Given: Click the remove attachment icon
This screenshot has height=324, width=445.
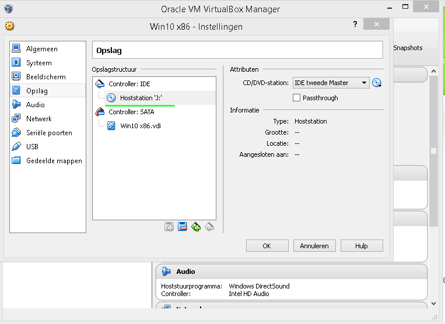Looking at the screenshot, I should coord(183,227).
